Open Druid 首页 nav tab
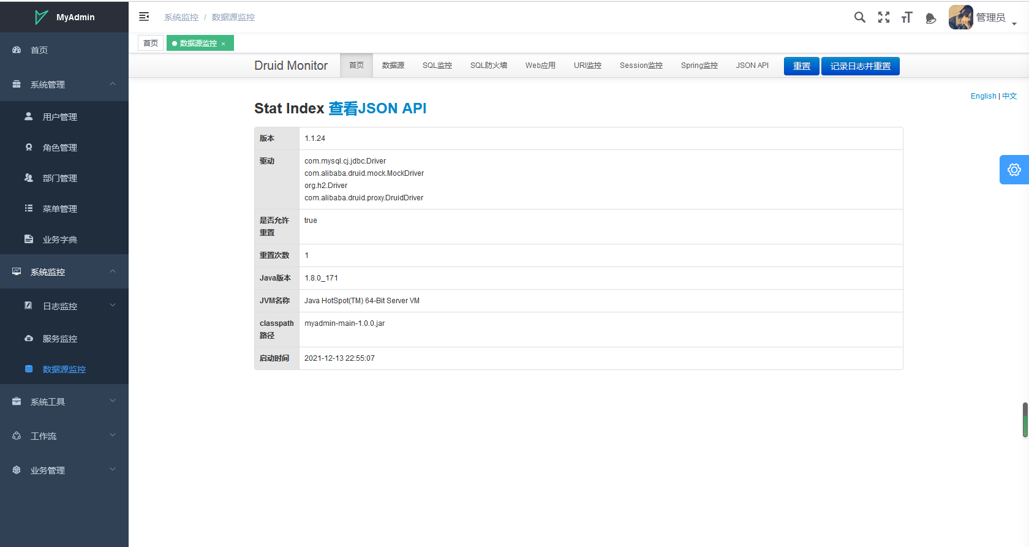Viewport: 1029px width, 547px height. click(x=356, y=66)
